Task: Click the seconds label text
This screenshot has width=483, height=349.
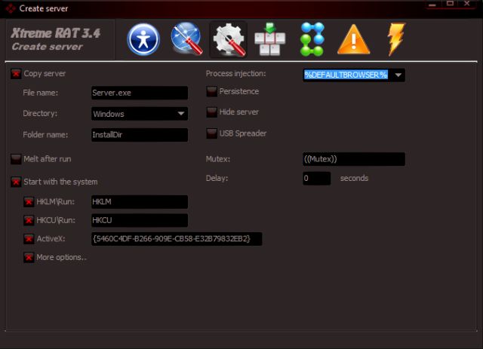Action: coord(354,179)
